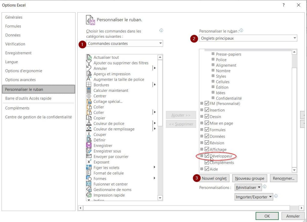Click the Formes shapes icon
Image resolution: width=307 pixels, height=222 pixels.
pos(89,178)
